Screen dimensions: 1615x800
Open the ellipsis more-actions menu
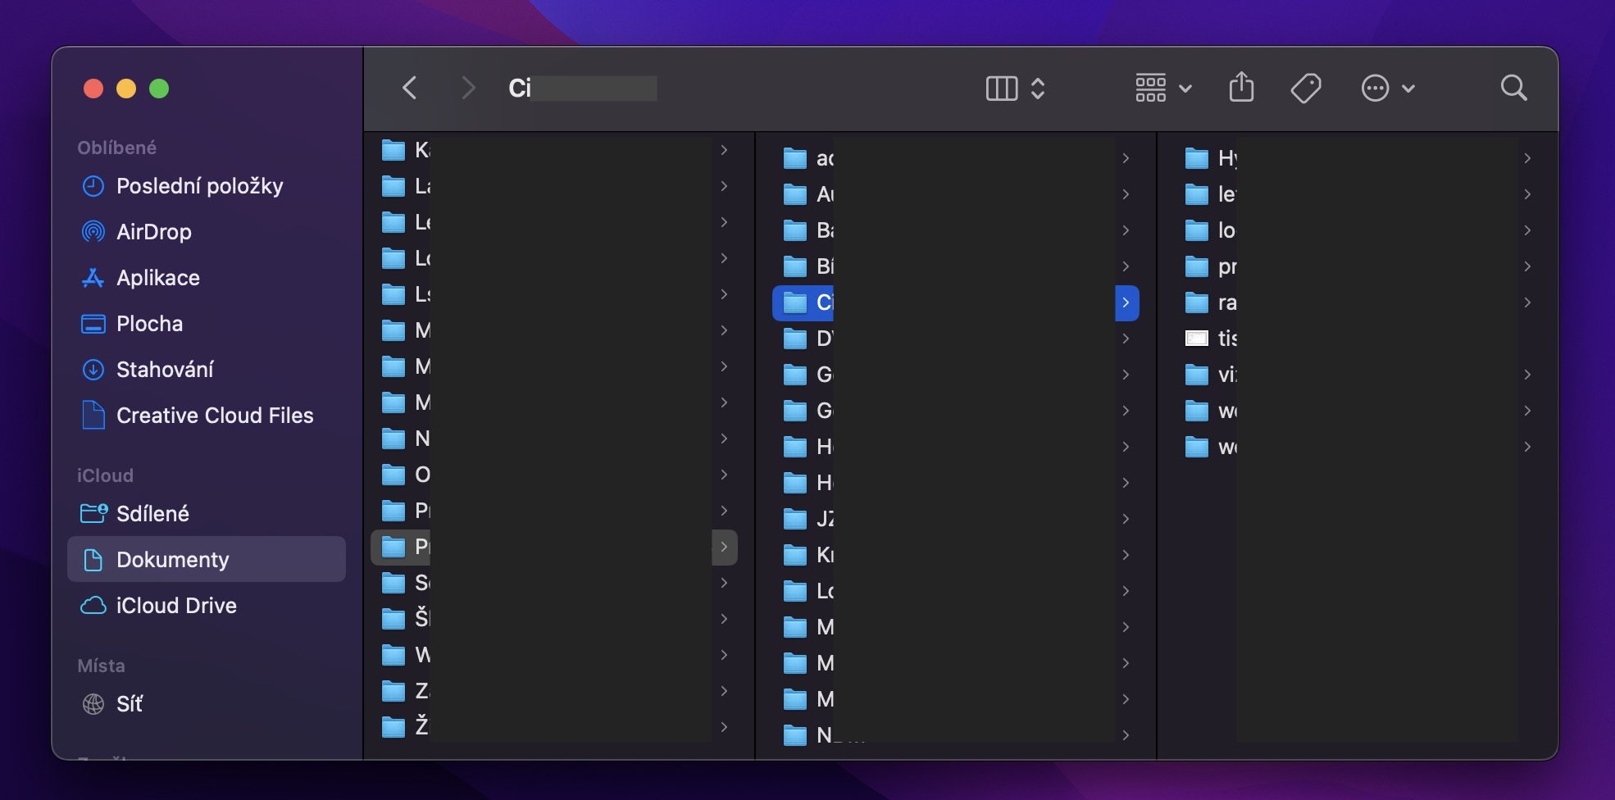pos(1387,88)
